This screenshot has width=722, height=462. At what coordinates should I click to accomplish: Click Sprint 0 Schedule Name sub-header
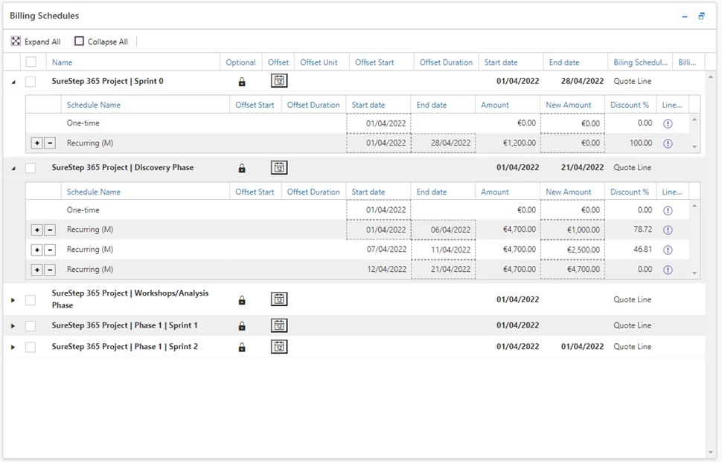[145, 105]
